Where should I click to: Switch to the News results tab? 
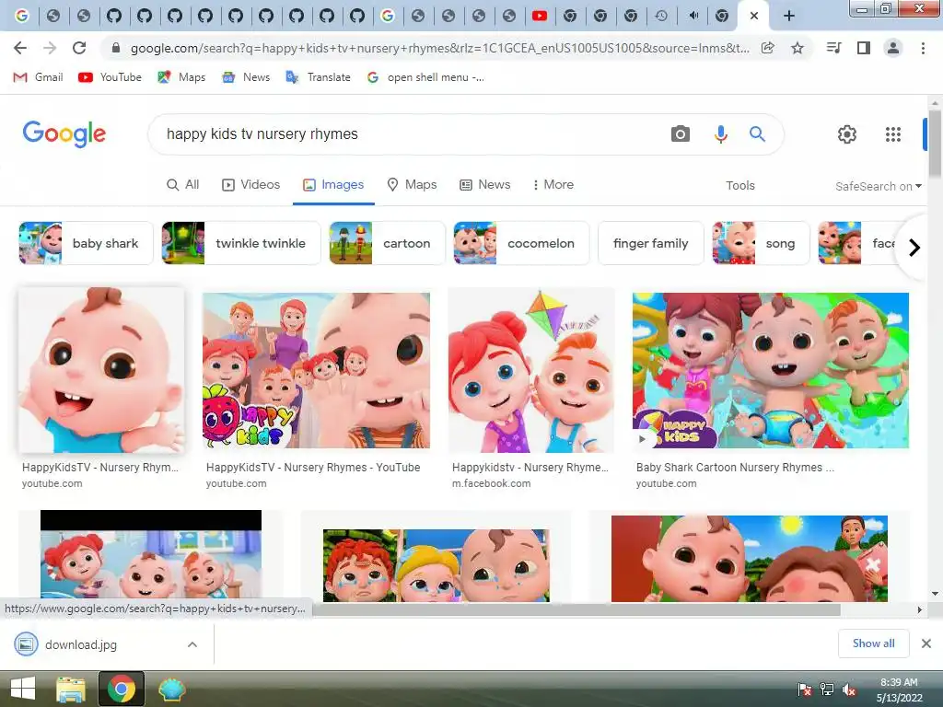484,184
